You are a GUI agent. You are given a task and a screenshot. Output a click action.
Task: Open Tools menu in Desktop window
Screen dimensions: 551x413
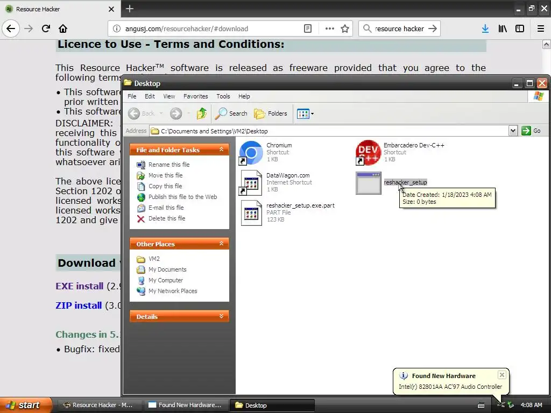[223, 96]
